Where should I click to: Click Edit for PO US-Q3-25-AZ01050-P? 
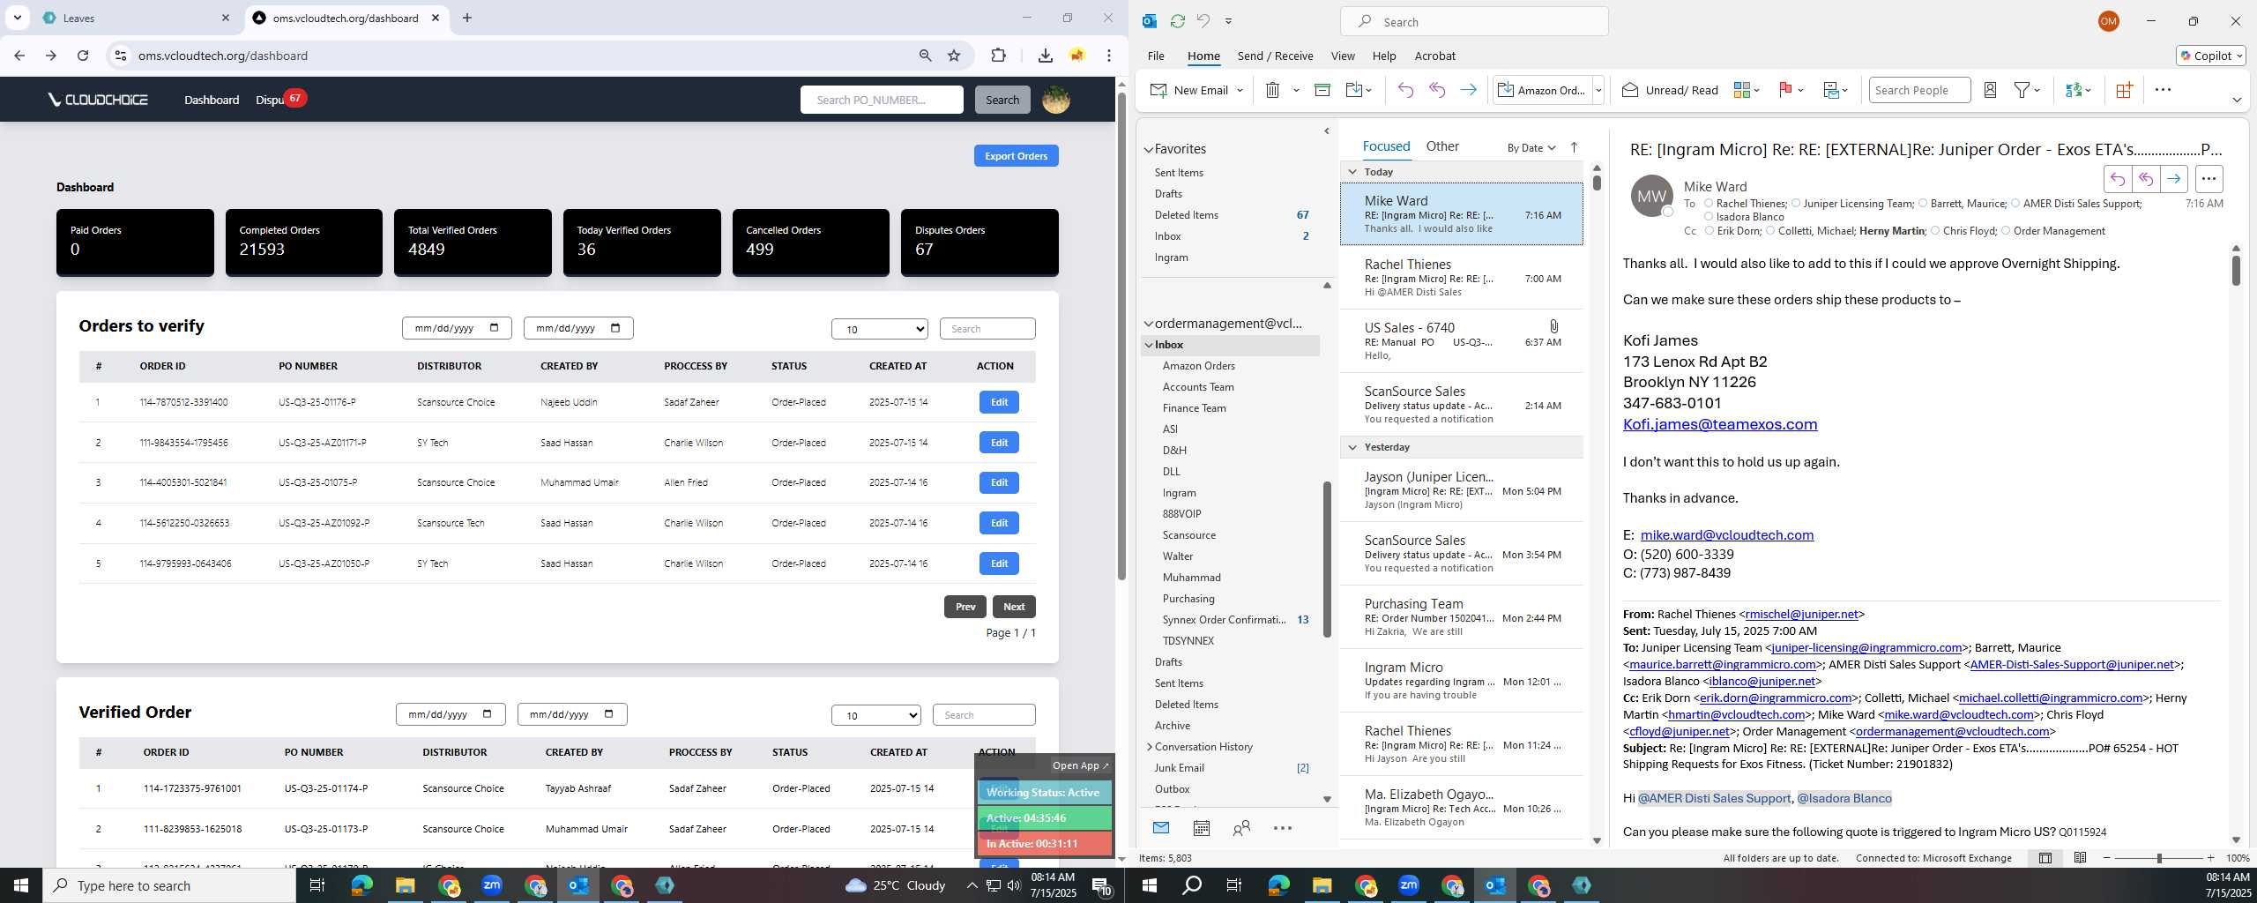[x=998, y=563]
